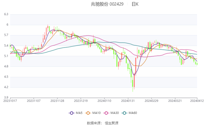This screenshot has width=205, height=125.
Task: Hide the MA60 series via its text label
Action: pyautogui.click(x=133, y=113)
